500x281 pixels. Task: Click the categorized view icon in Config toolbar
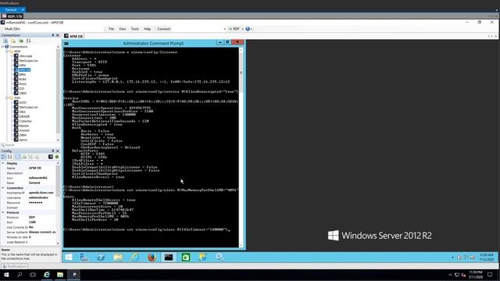pyautogui.click(x=3, y=157)
